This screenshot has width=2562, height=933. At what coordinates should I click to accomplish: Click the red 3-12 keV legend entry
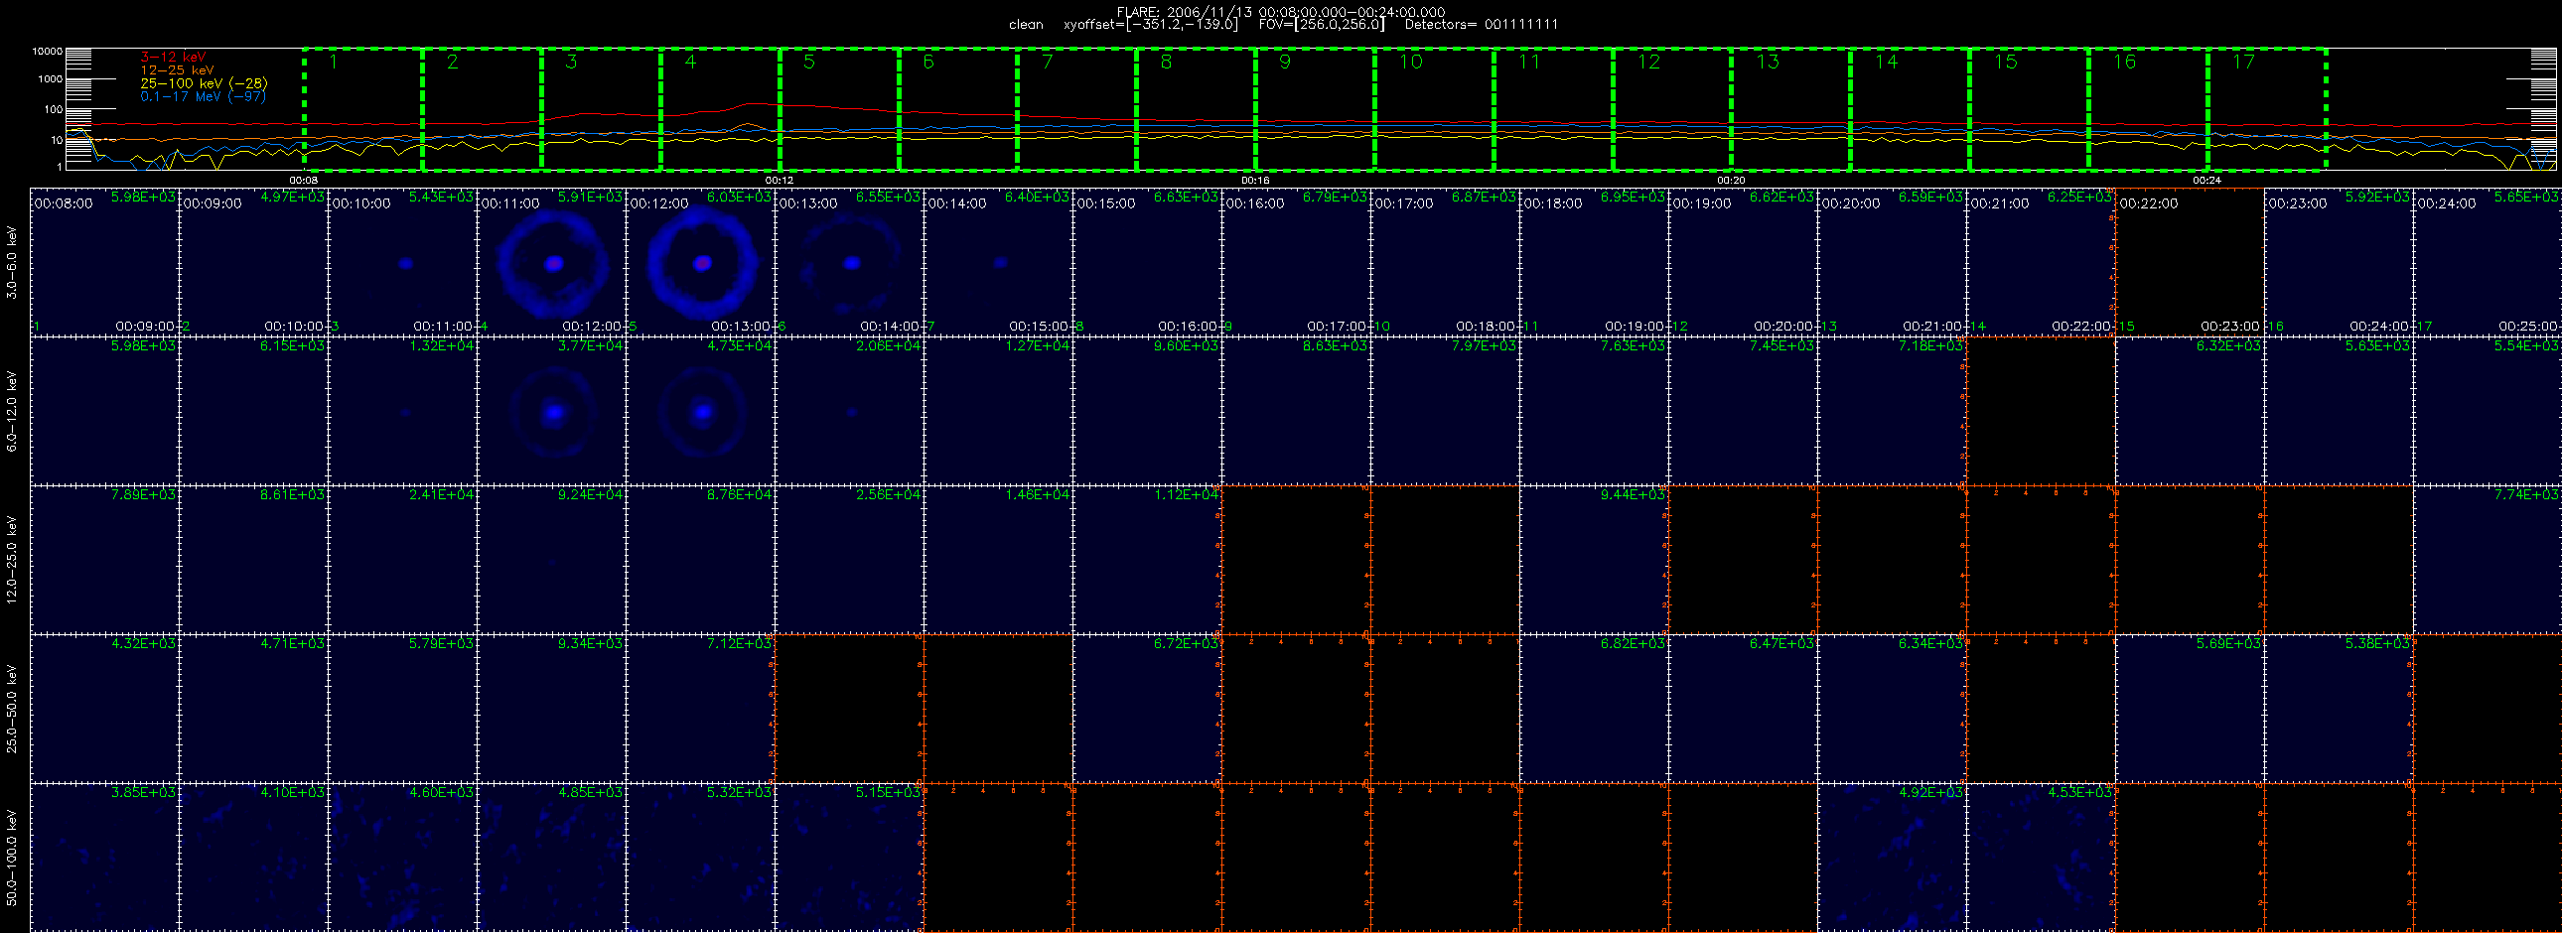pyautogui.click(x=173, y=58)
